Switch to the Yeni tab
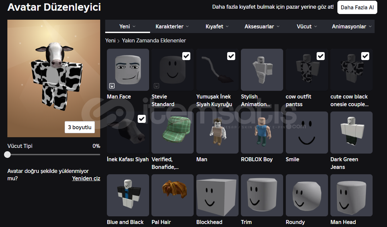 tap(128, 26)
